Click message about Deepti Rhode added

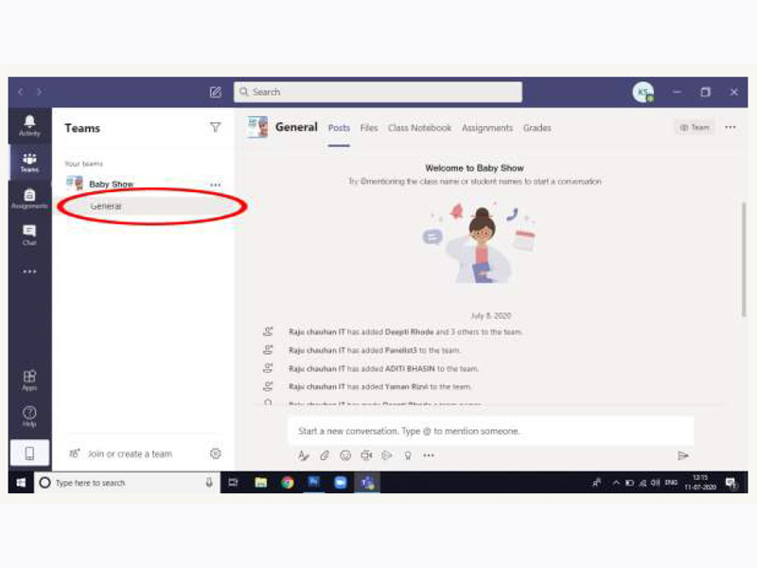[x=405, y=332]
